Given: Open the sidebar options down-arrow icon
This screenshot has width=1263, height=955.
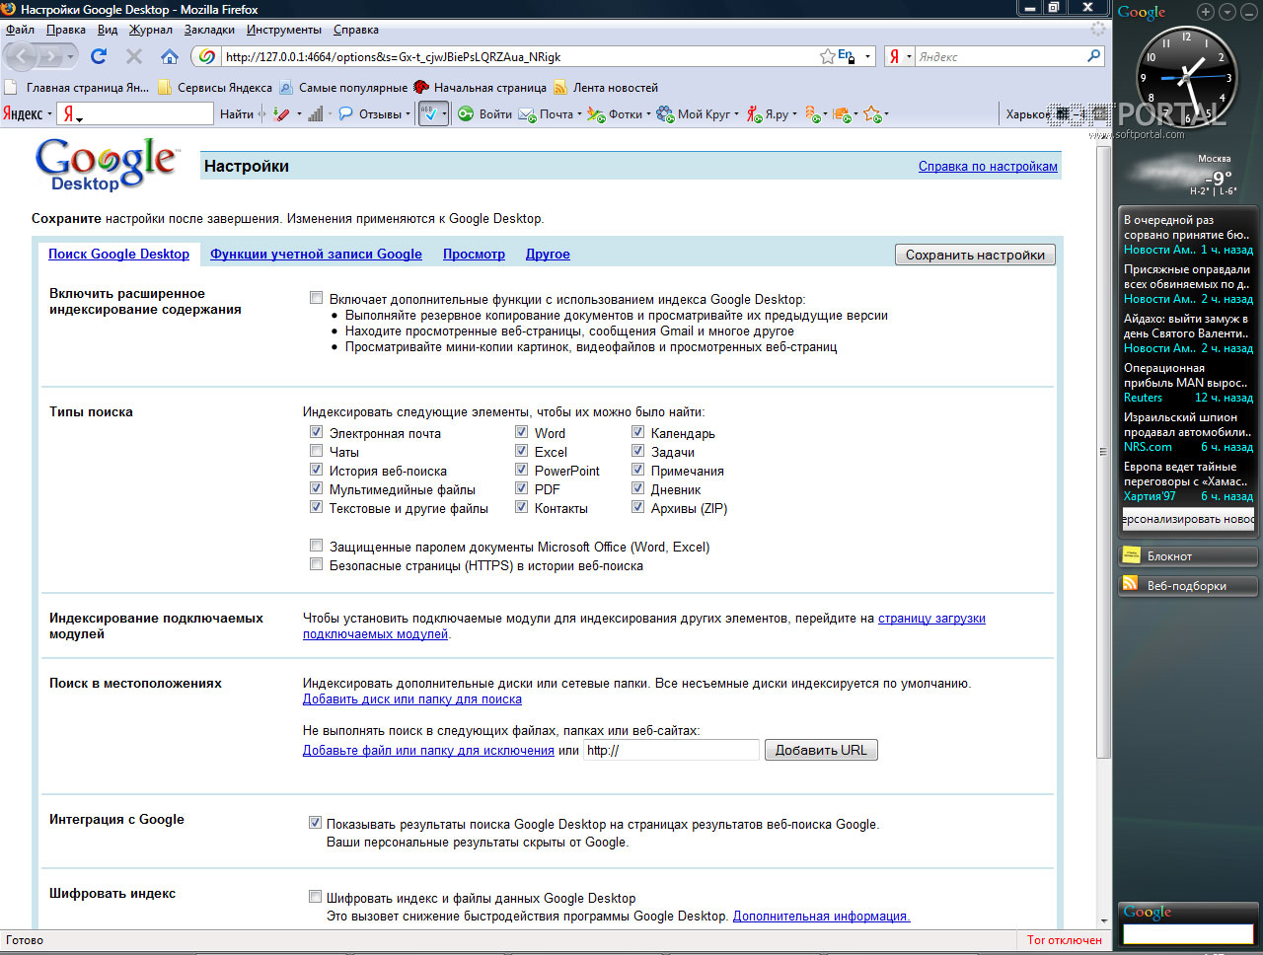Looking at the screenshot, I should [x=1226, y=12].
